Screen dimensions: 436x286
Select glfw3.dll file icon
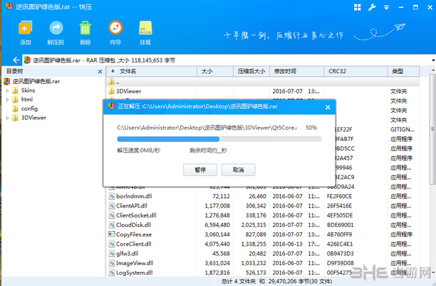click(x=111, y=254)
